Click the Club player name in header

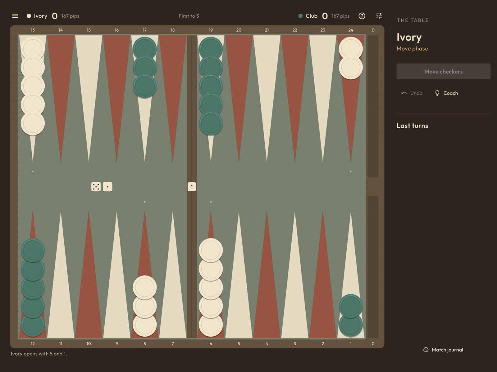[312, 16]
